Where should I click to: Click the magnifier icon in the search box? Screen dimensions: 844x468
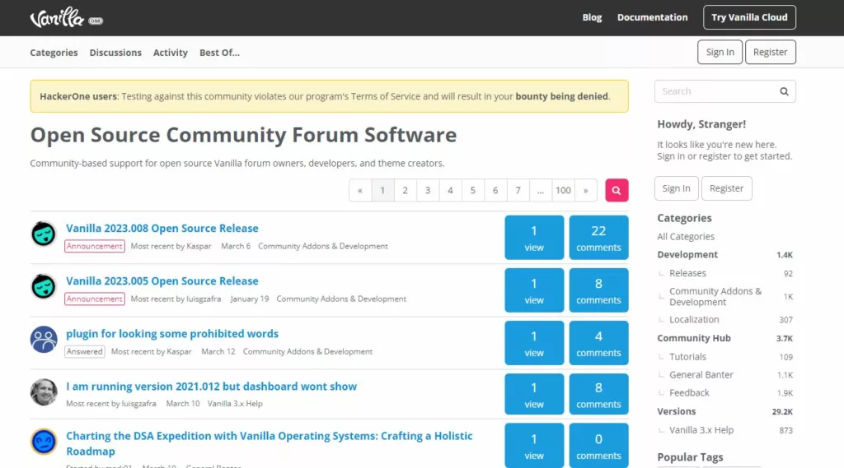pos(784,91)
